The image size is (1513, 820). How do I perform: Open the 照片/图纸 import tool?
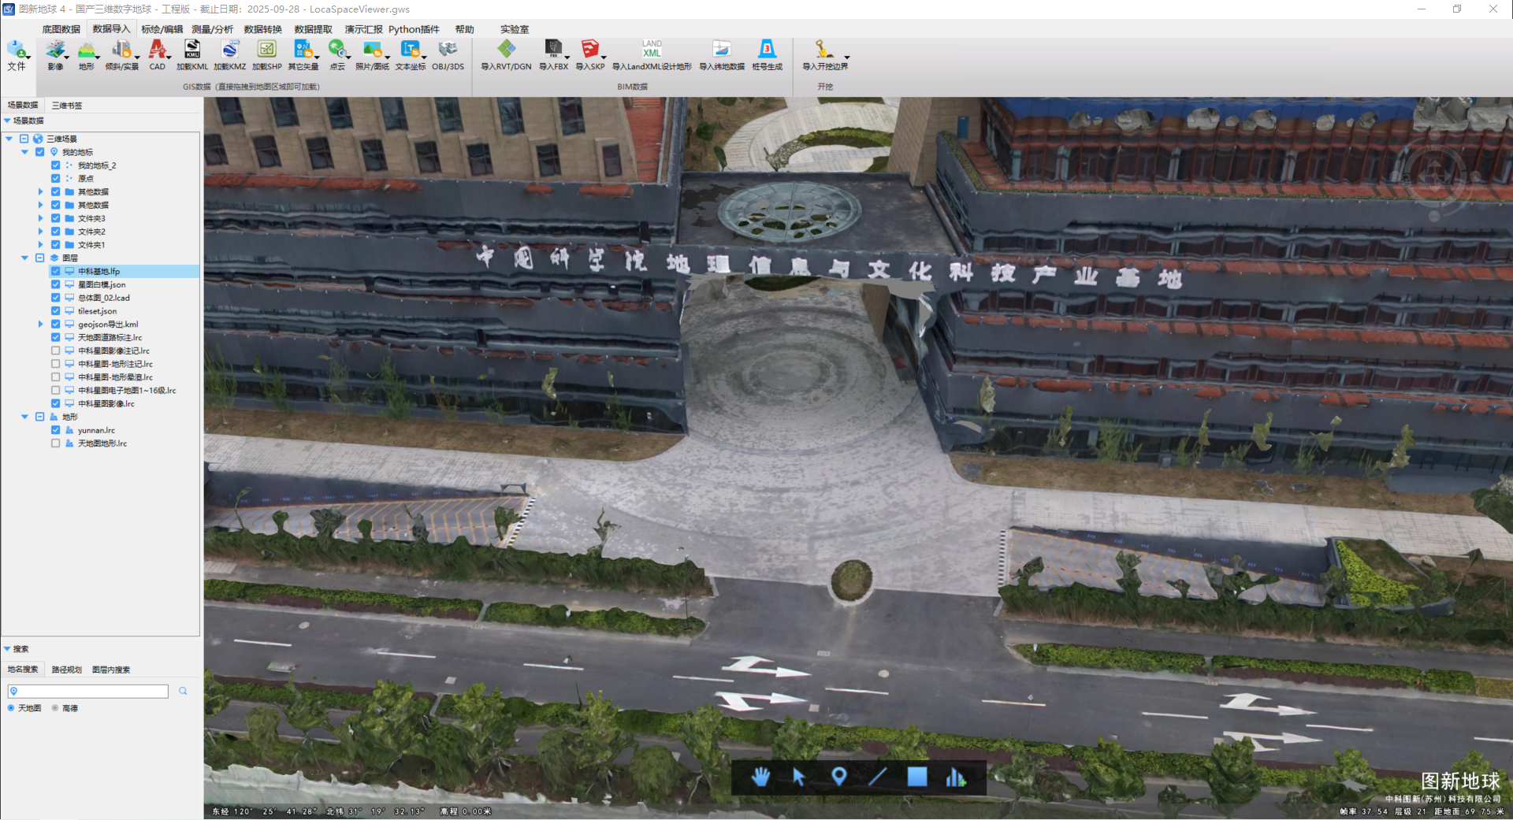click(372, 55)
